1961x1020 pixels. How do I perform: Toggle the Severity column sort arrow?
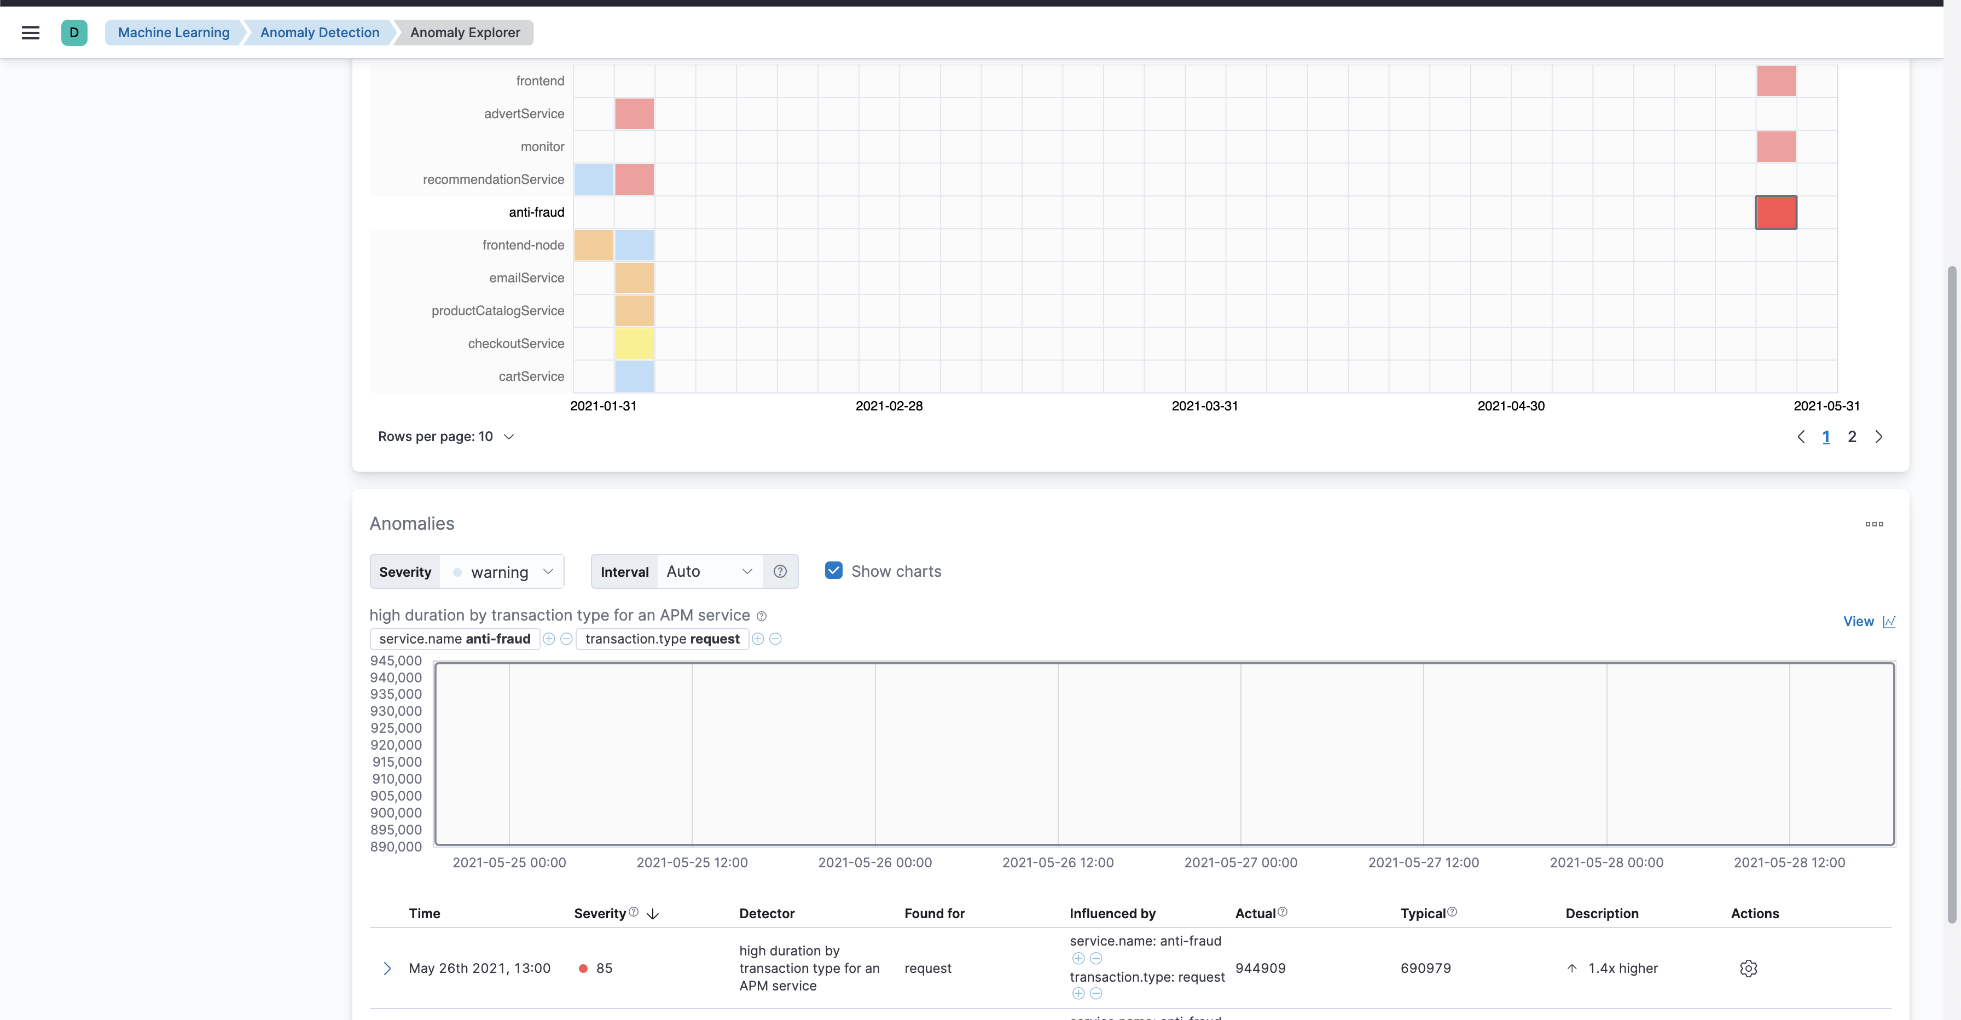652,914
